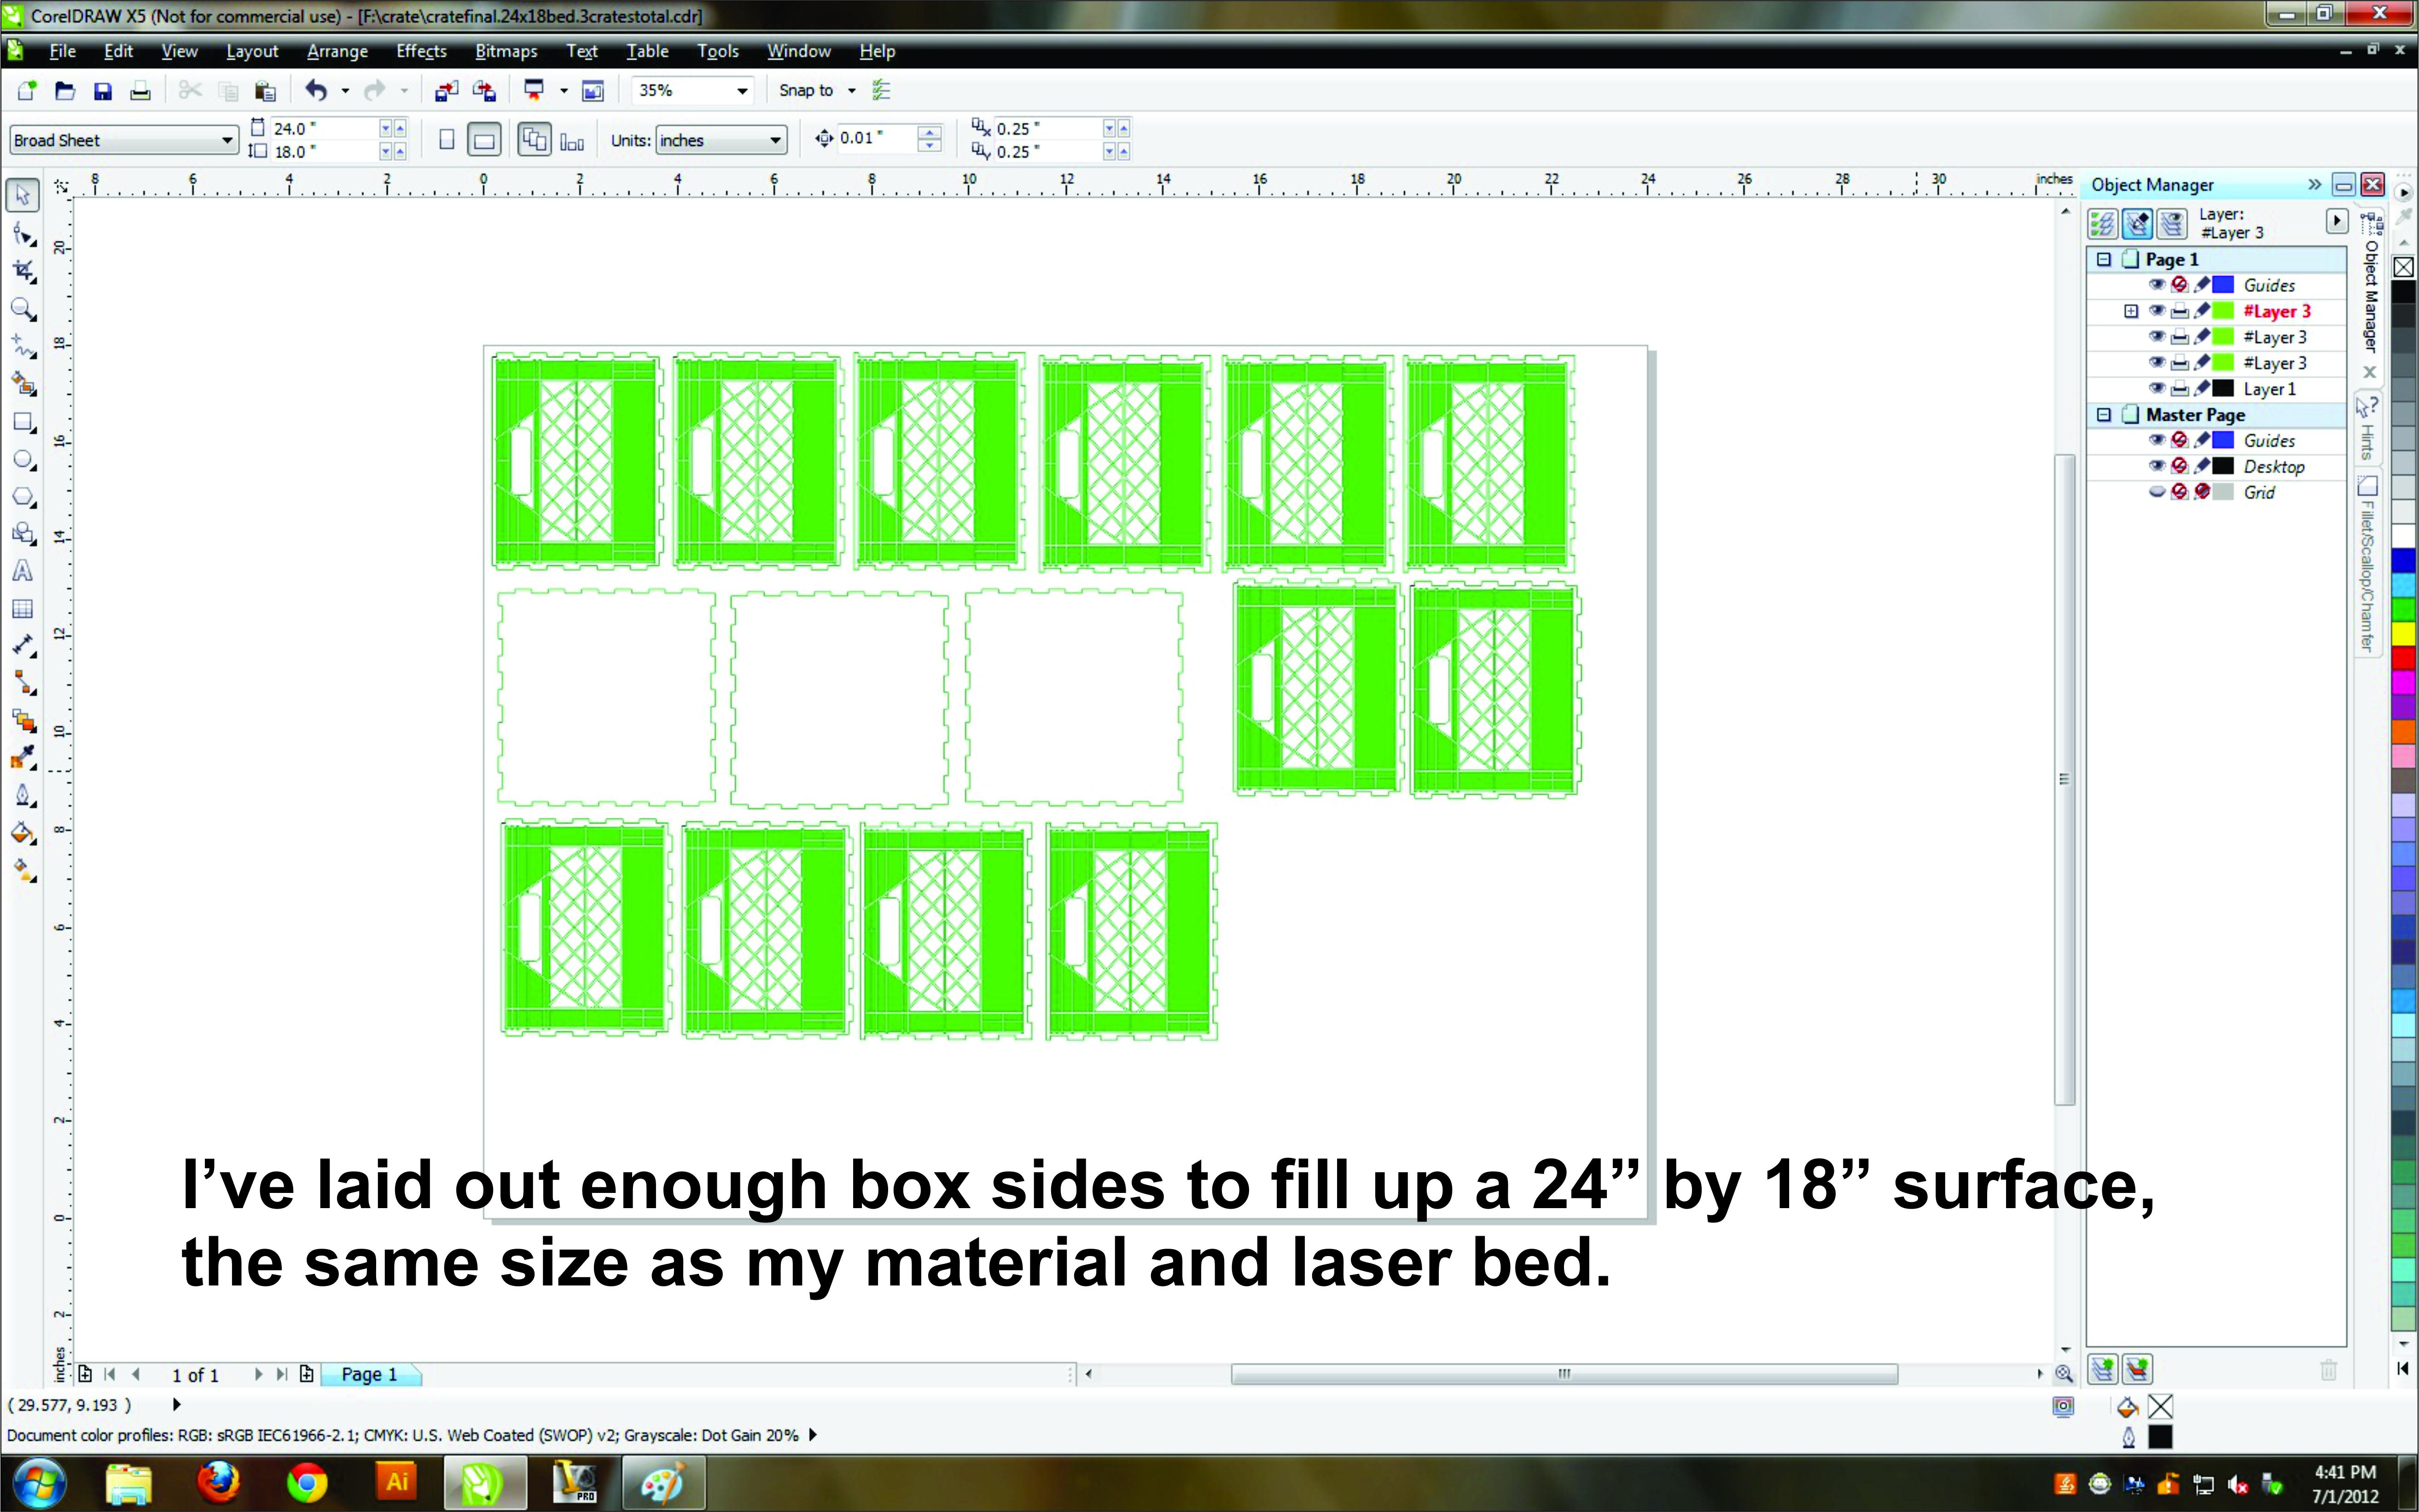Toggle visibility eye of red #Layer 3
The width and height of the screenshot is (2419, 1512).
pyautogui.click(x=2157, y=311)
